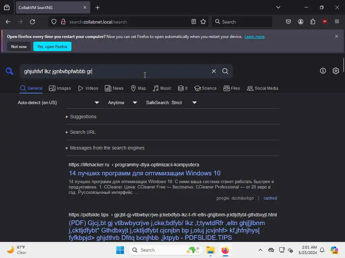Open the PDFSLIDE.TIPS result title
Image resolution: width=345 pixels, height=258 pixels.
point(167,230)
